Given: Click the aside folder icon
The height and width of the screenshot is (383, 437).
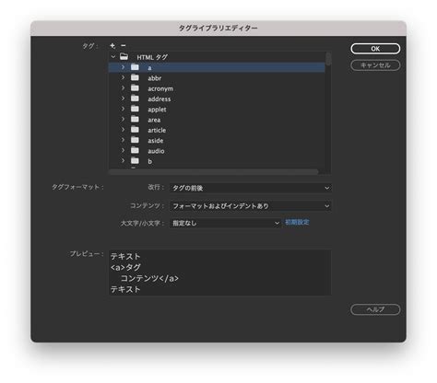Looking at the screenshot, I should (x=135, y=140).
